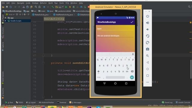This screenshot has height=108, width=192.
Task: Open the Run tool window
Action: [9, 102]
